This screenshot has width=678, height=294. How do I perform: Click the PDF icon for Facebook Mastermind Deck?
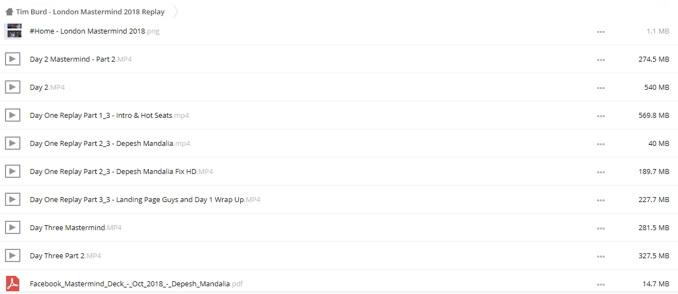13,284
